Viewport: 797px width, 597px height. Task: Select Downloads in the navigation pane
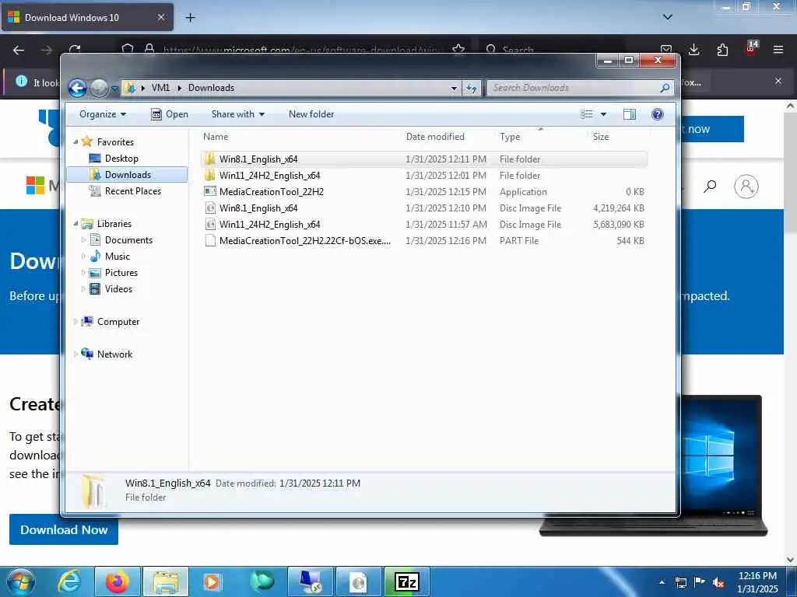click(x=127, y=175)
